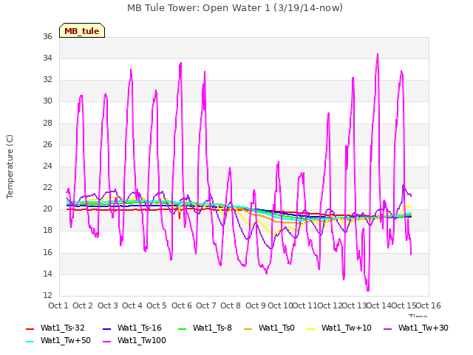The height and width of the screenshot is (355, 473).
Task: Select the Wat1_Ts0 legend label
Action: (x=276, y=328)
